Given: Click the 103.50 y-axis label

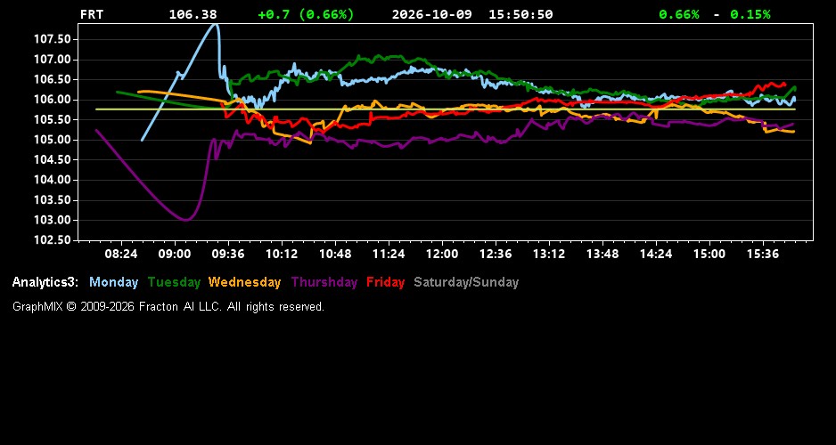Looking at the screenshot, I should tap(53, 200).
